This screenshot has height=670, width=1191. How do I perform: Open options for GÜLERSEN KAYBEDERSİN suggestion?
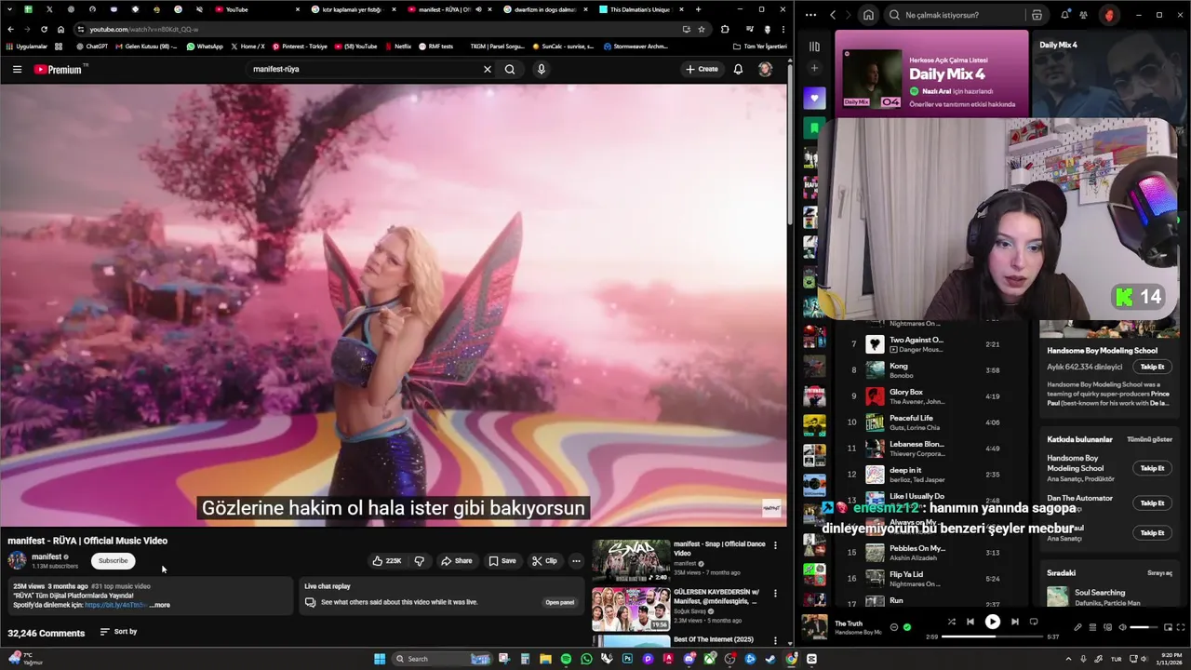[775, 593]
